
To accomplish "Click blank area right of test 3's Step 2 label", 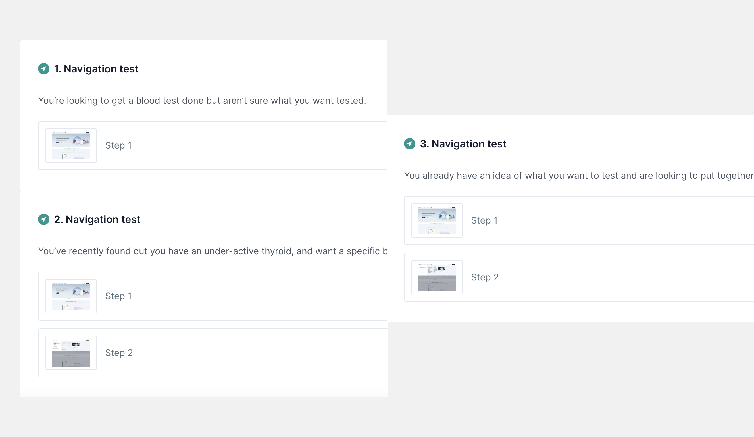I will tap(628, 278).
